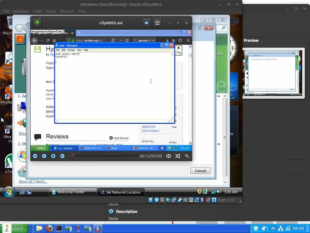This screenshot has height=233, width=310.
Task: Click the VirtualBox shared folders status icon
Action: point(185,200)
